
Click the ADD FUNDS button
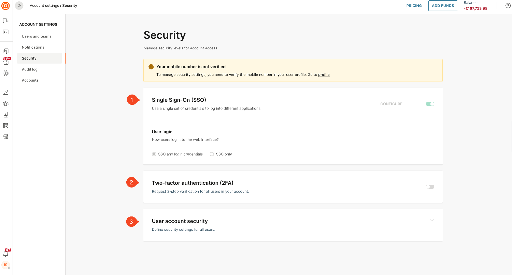(443, 6)
